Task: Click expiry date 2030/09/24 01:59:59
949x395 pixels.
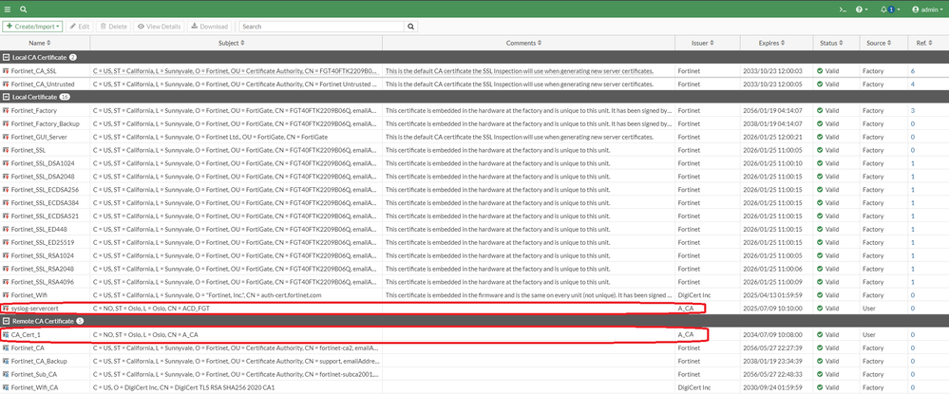Action: (x=772, y=387)
